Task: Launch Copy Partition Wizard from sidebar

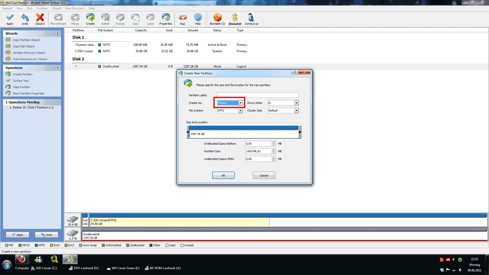Action: [26, 40]
